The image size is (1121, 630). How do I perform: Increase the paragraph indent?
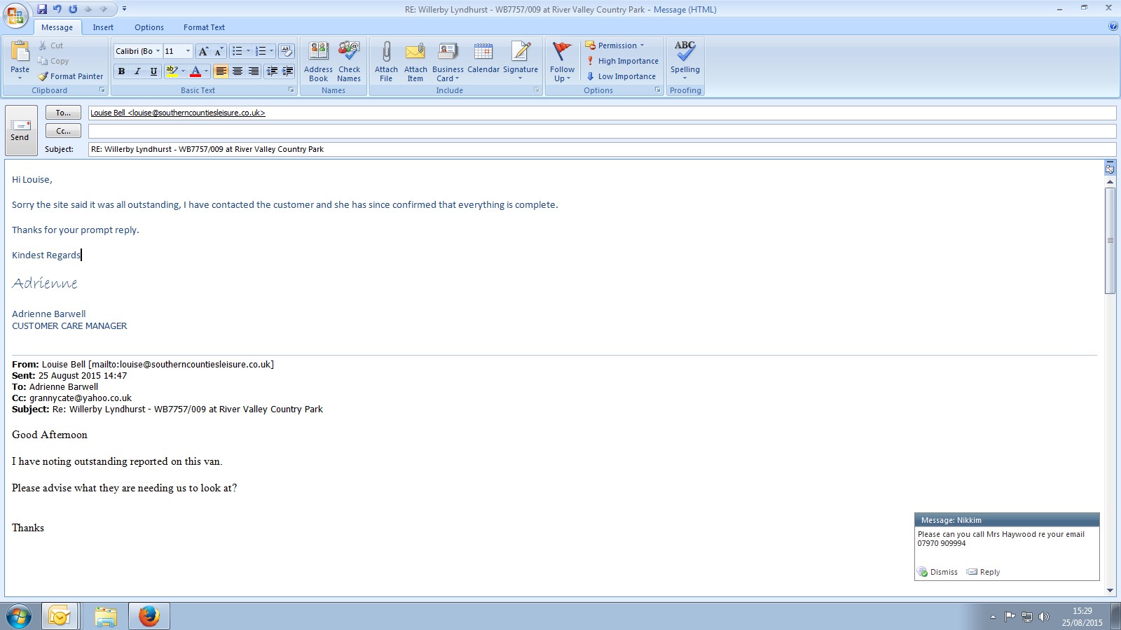[287, 71]
